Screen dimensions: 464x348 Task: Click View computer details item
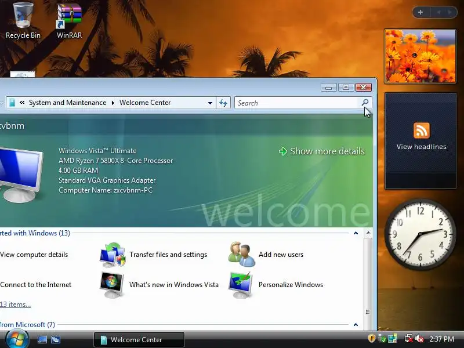34,255
